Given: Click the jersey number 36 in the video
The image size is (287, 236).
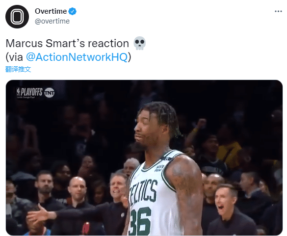Looking at the screenshot, I should coord(141,221).
